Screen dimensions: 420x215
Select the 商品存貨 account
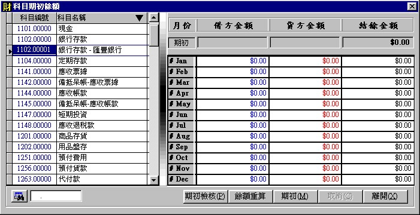click(x=72, y=137)
